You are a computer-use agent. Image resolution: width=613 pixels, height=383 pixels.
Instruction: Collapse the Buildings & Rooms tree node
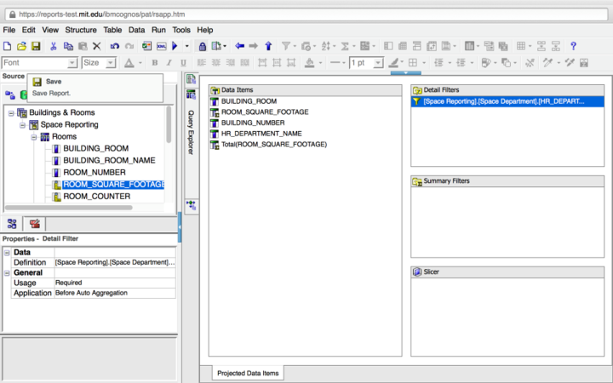coord(11,112)
